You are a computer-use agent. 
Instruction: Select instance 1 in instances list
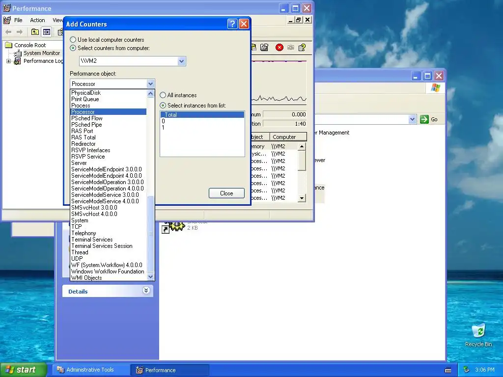[x=202, y=128]
